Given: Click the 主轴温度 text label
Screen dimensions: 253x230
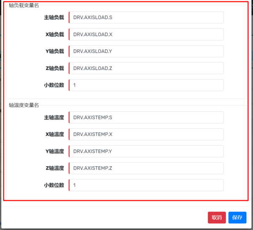Looking at the screenshot, I should (x=54, y=118).
